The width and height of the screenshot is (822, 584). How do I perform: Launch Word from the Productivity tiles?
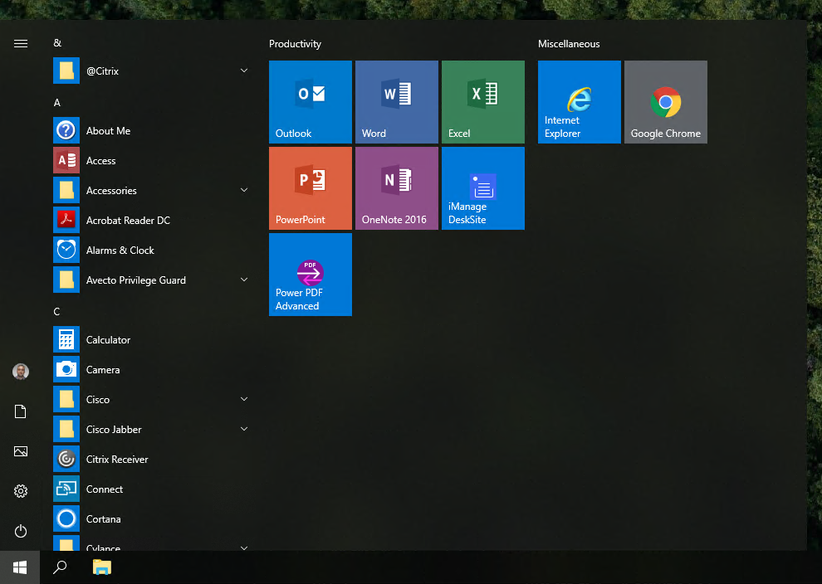[x=397, y=101]
